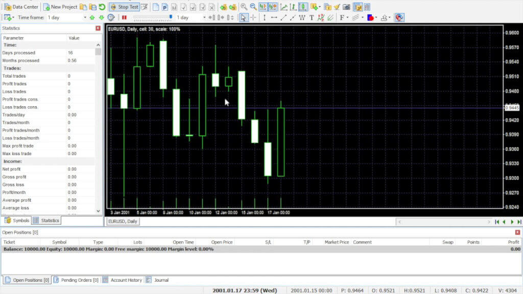This screenshot has height=294, width=523.
Task: Open the Account History tab
Action: 123,280
